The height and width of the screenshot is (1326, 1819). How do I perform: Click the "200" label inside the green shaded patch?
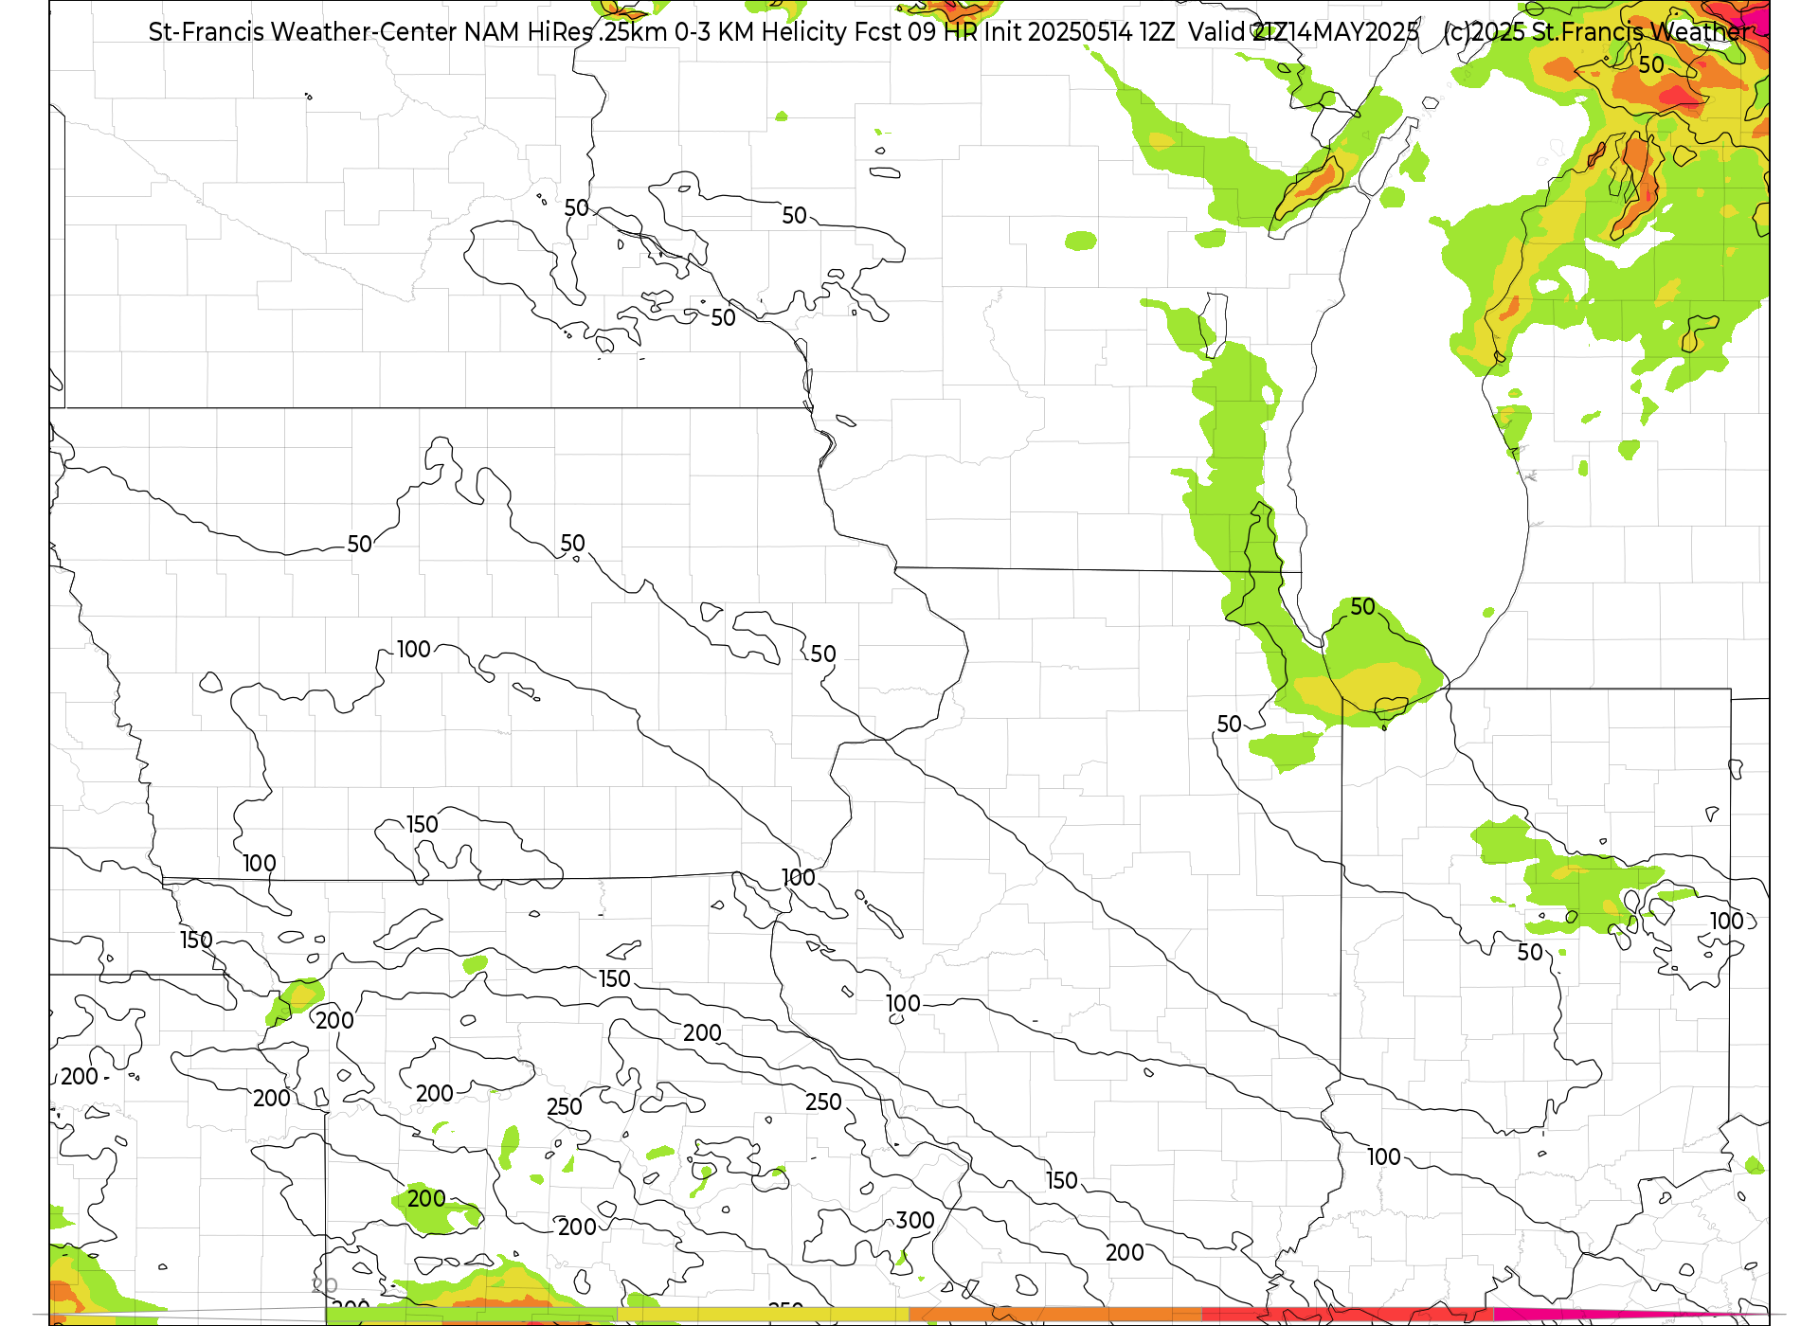point(426,1199)
